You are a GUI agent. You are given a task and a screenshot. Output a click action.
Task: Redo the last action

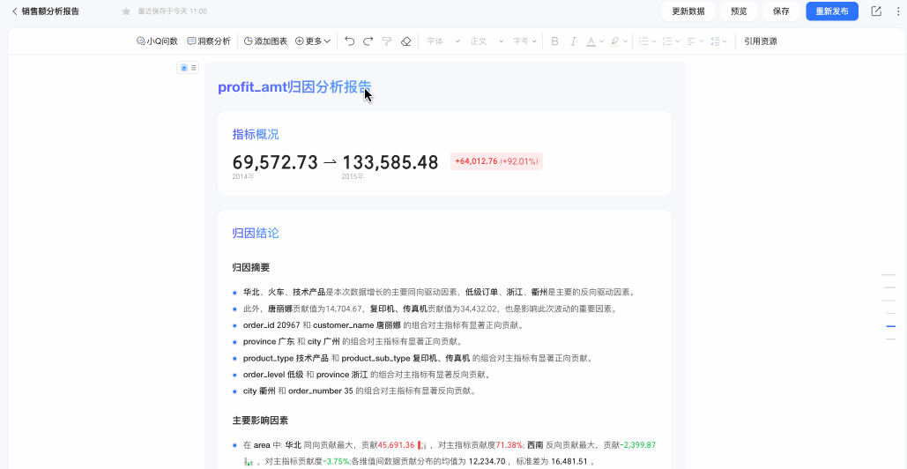368,41
